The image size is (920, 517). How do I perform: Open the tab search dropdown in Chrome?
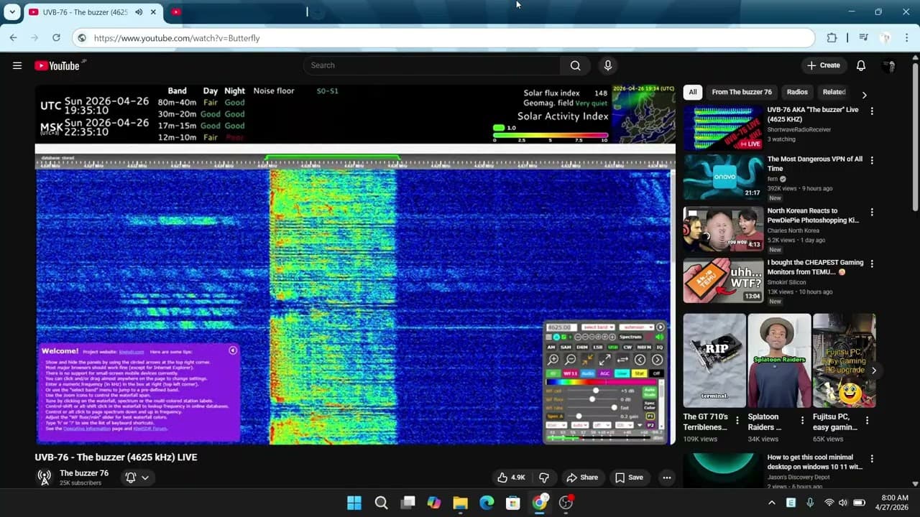tap(12, 12)
